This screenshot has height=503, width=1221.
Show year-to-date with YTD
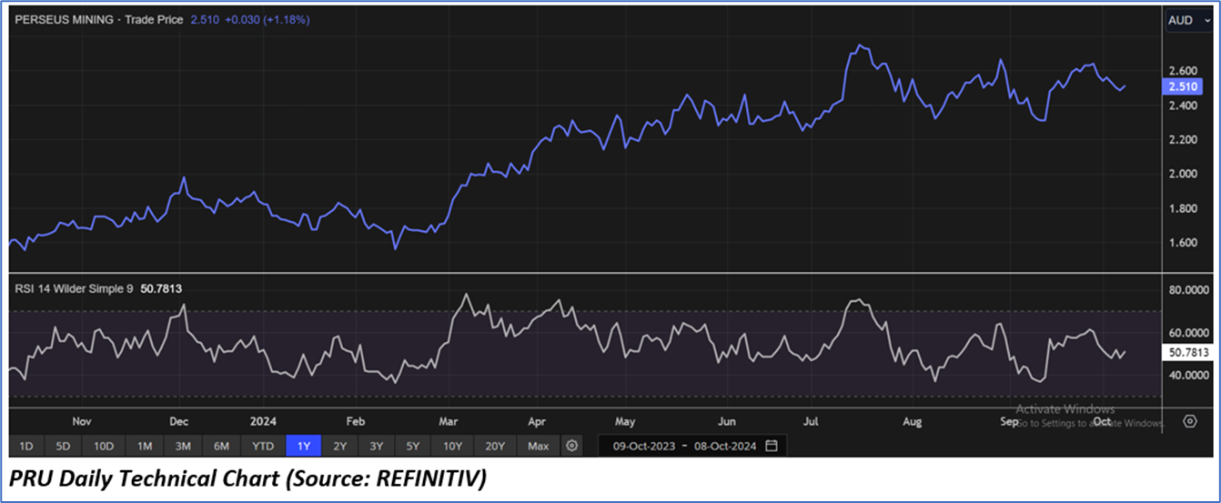263,446
